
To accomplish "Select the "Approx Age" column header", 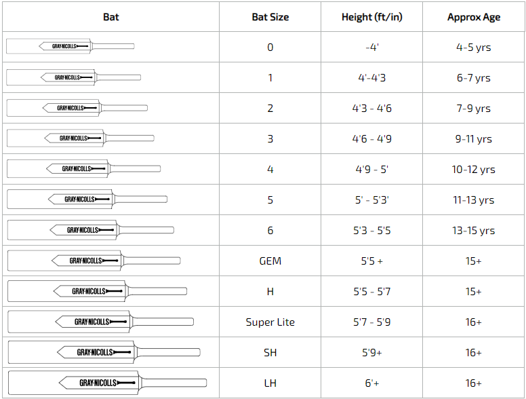I will (x=474, y=17).
